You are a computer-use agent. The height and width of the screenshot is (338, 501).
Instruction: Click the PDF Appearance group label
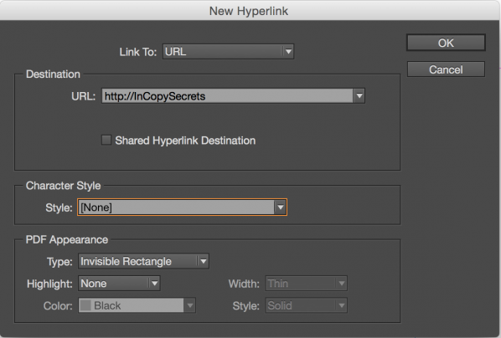click(x=67, y=240)
